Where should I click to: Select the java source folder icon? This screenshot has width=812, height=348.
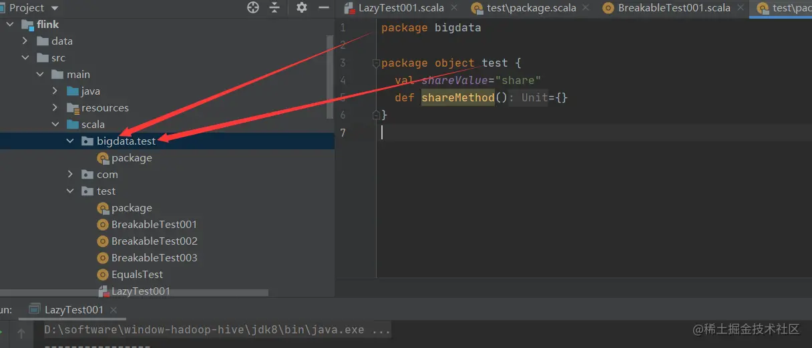pos(73,91)
